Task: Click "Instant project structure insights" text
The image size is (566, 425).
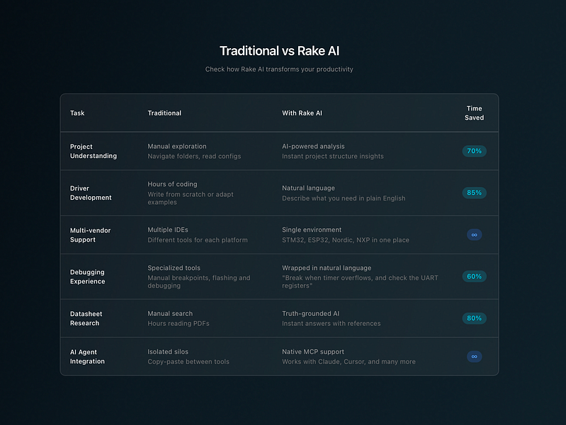Action: [x=333, y=157]
